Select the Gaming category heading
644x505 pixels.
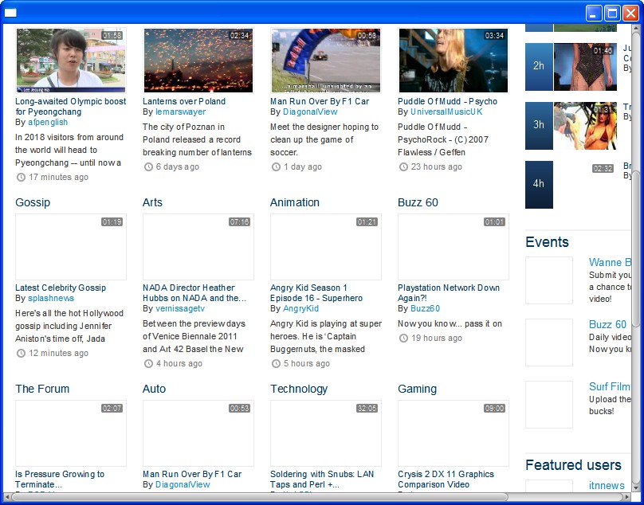(417, 389)
